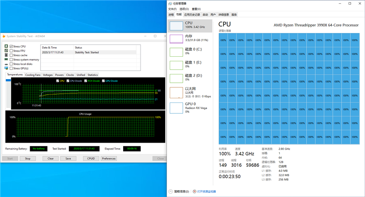Click the No battery status field
This screenshot has height=197, width=365.
(x=39, y=149)
